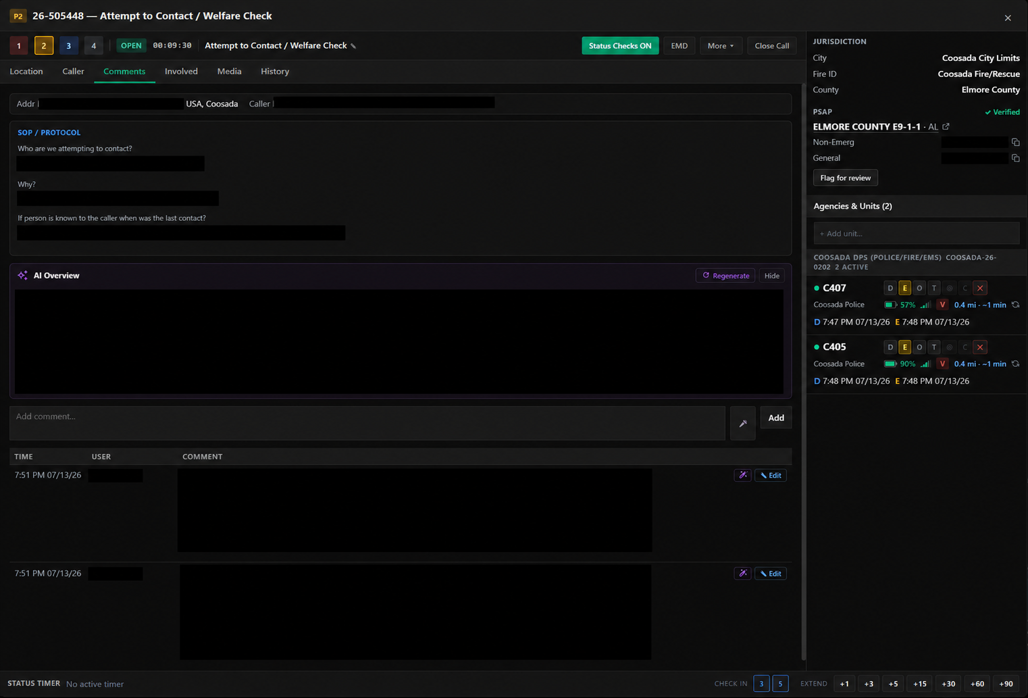Set call priority to 4
The image size is (1028, 698).
tap(93, 46)
